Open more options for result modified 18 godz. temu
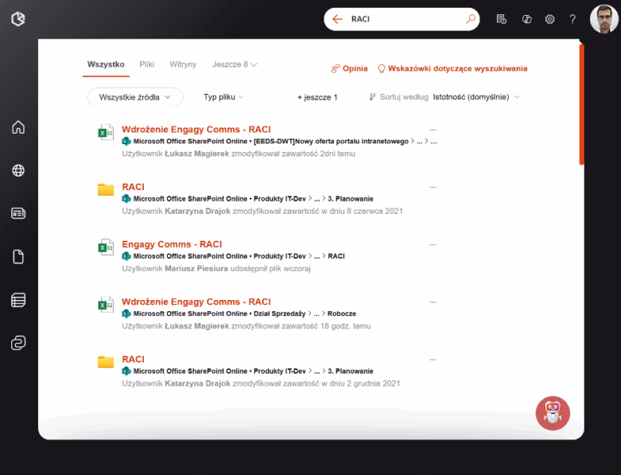 tap(433, 302)
